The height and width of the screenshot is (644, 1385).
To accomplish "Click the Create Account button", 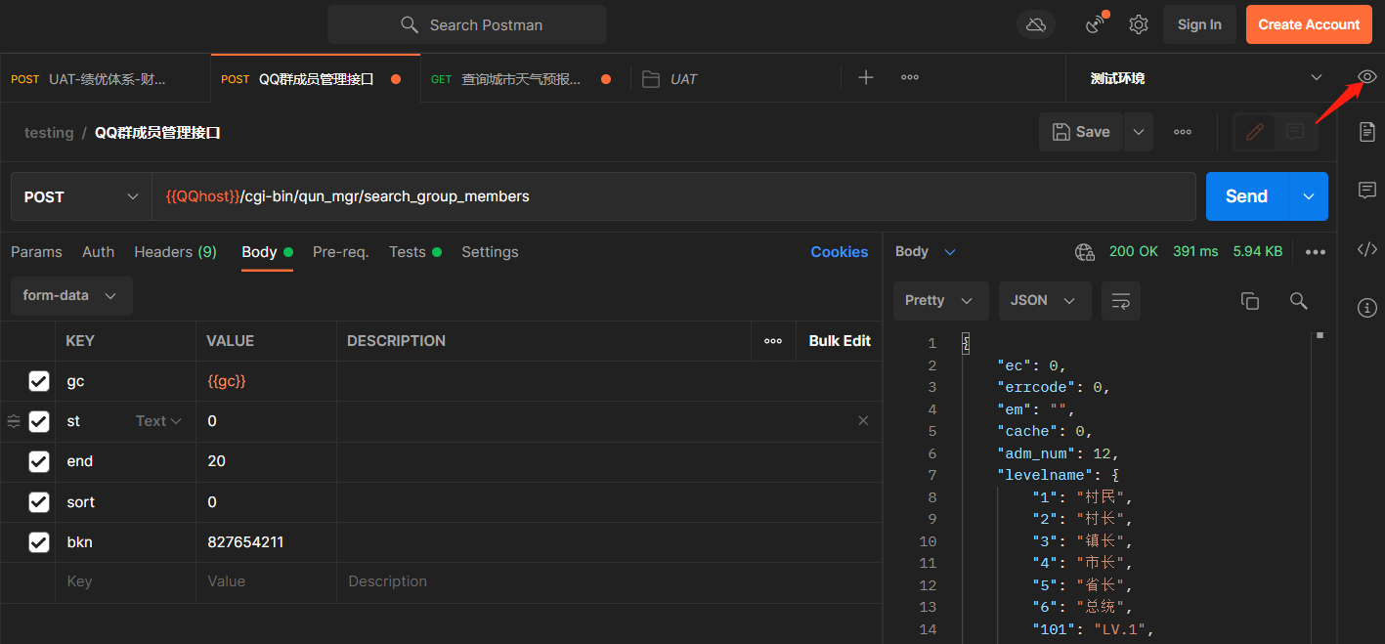I will (1309, 24).
